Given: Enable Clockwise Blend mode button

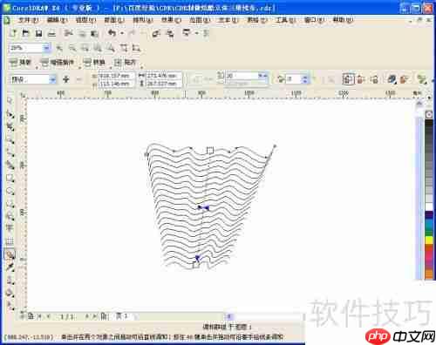Looking at the screenshot, I should 361,79.
